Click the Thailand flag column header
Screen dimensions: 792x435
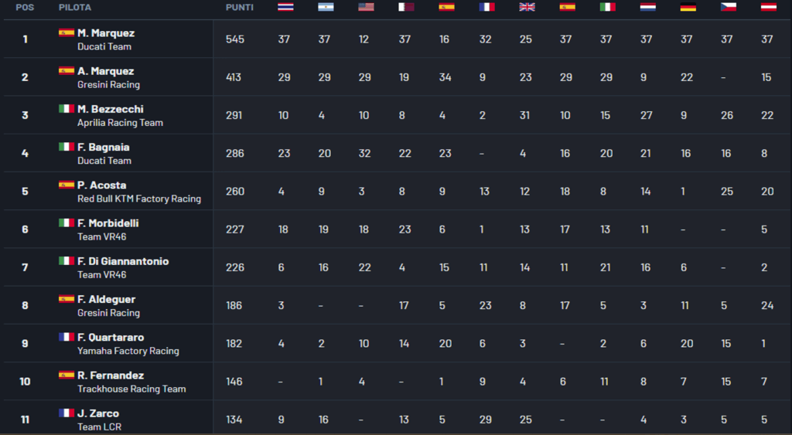(285, 7)
